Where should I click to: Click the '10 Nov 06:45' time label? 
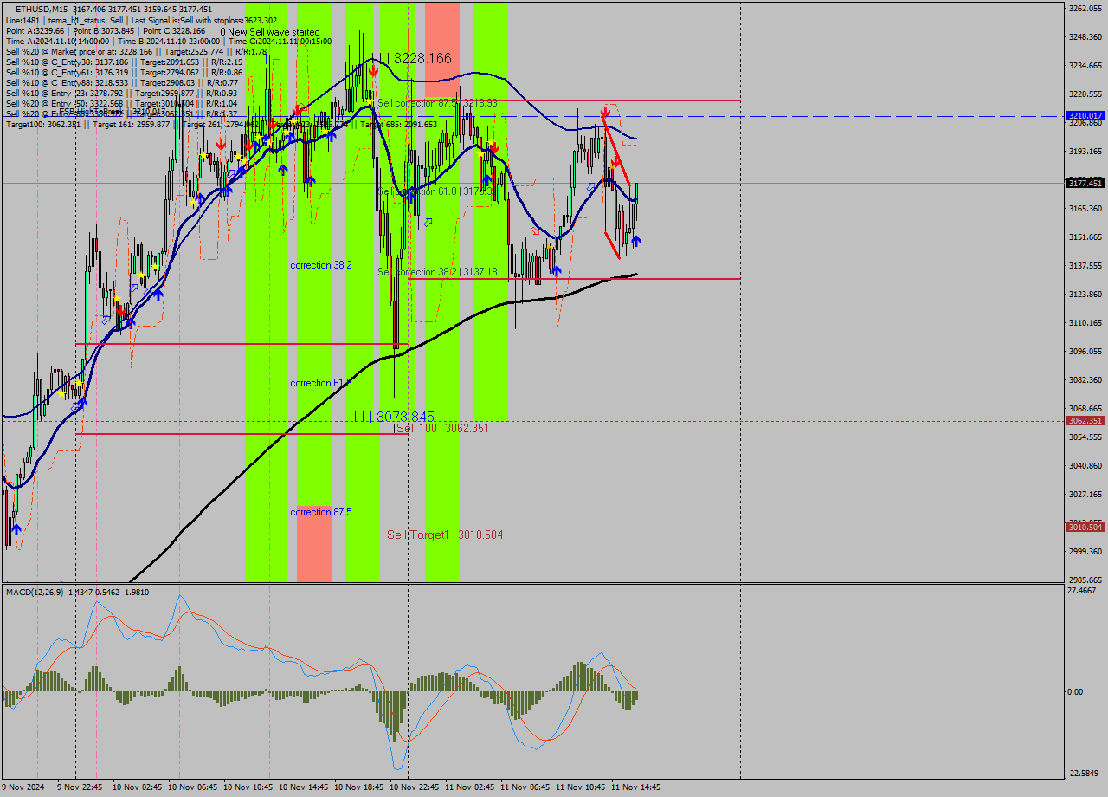pos(190,787)
